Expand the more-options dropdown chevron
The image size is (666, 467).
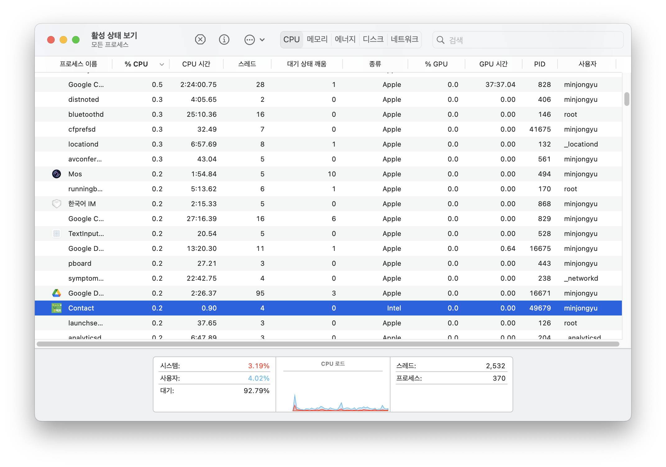pos(262,40)
